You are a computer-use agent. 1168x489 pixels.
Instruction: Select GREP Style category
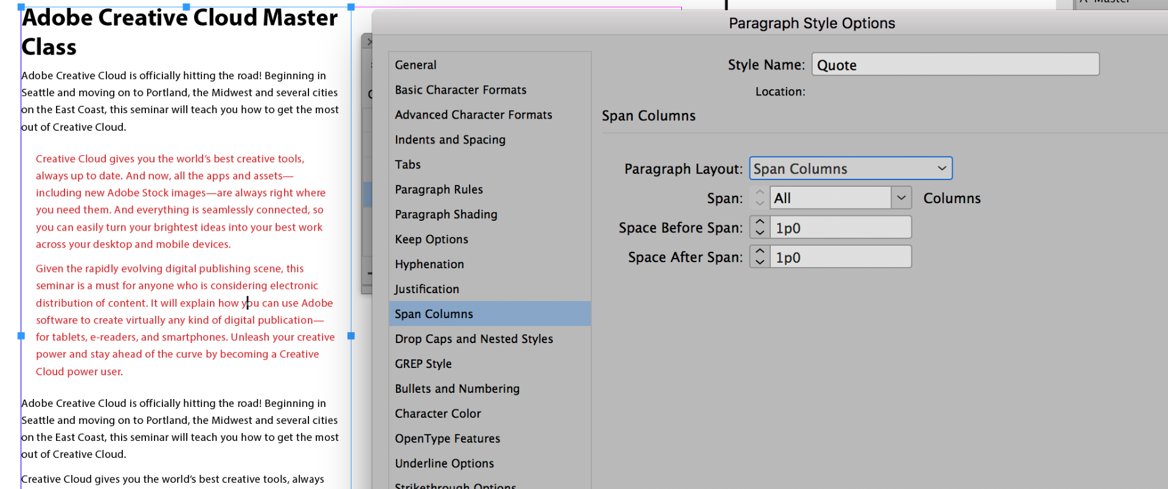pyautogui.click(x=490, y=364)
